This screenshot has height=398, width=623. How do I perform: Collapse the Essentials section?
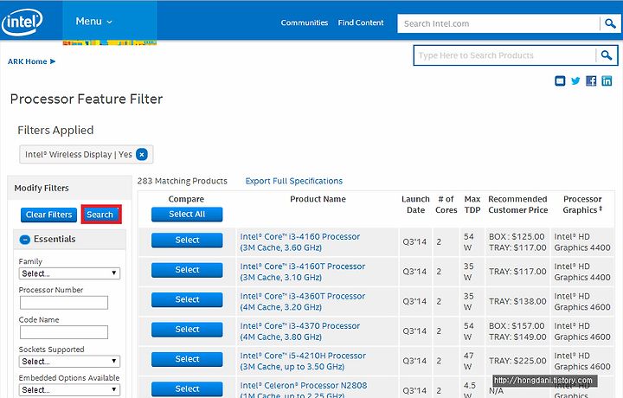point(24,240)
